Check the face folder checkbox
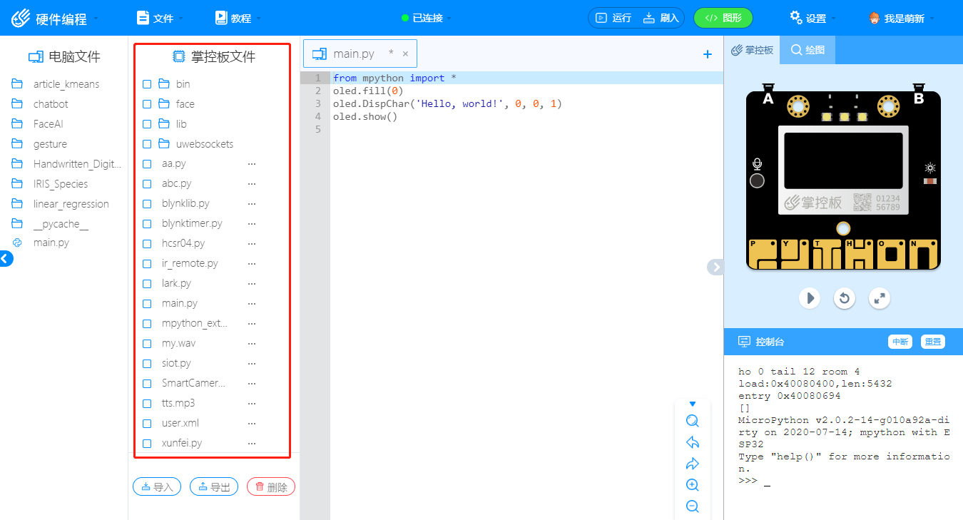Viewport: 963px width, 520px height. [x=147, y=104]
